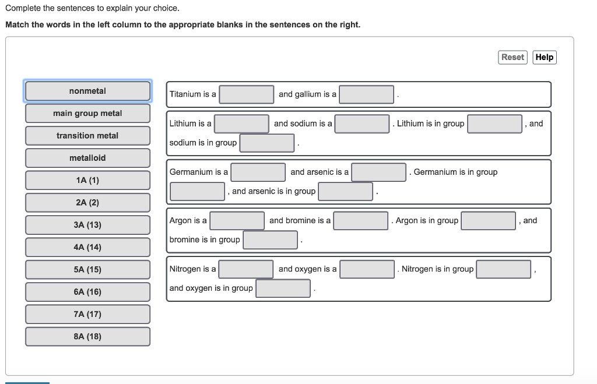Click the blank after arsenic is in group
Image resolution: width=597 pixels, height=384 pixels.
pyautogui.click(x=345, y=191)
